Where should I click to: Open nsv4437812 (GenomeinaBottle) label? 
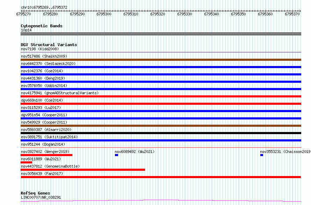coord(50,166)
